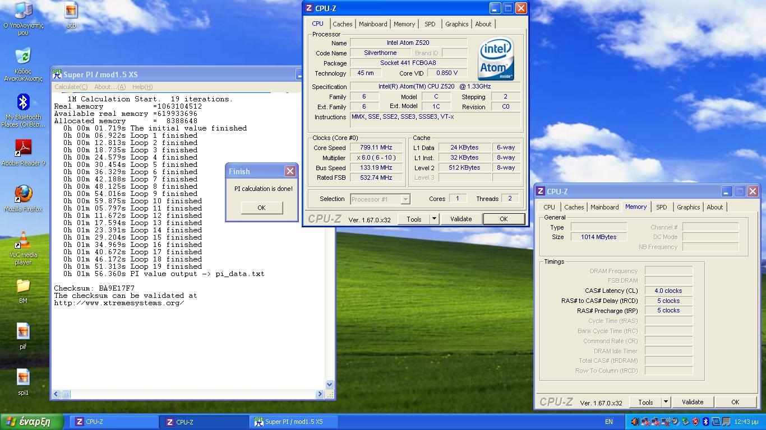Switch to Mainboard tab in Timings CPU-Z window
Screen dimensions: 766x430
(605, 207)
